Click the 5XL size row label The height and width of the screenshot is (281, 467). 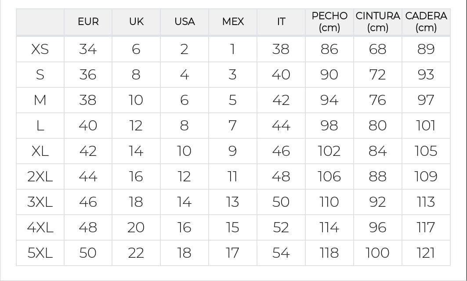click(40, 253)
